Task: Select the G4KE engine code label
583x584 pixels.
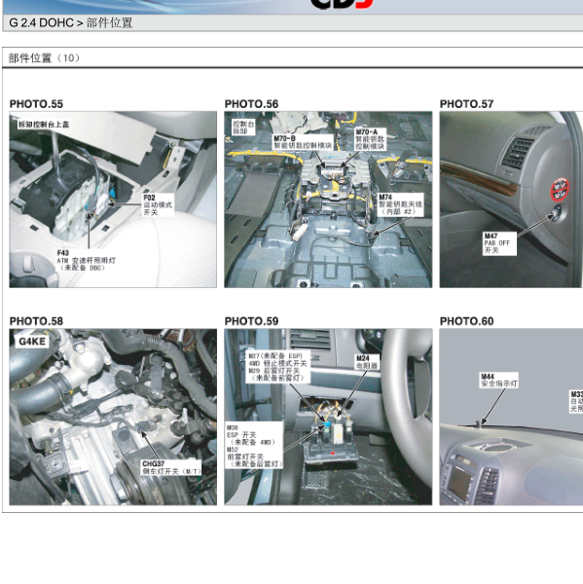Action: tap(32, 342)
